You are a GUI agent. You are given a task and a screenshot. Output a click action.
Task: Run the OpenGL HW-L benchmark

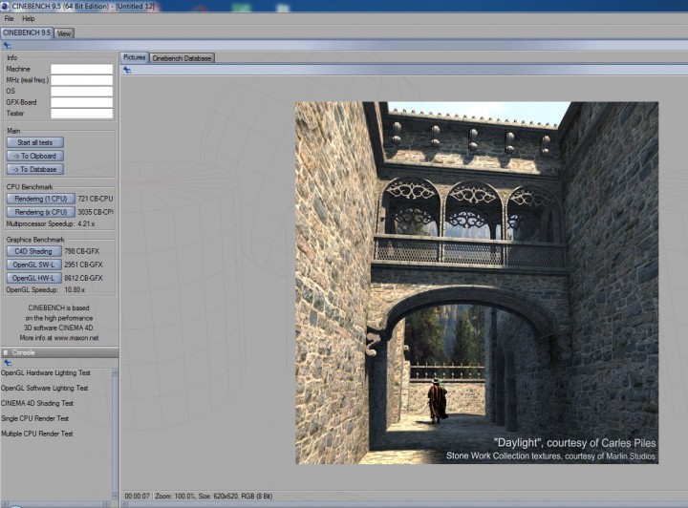(x=33, y=278)
